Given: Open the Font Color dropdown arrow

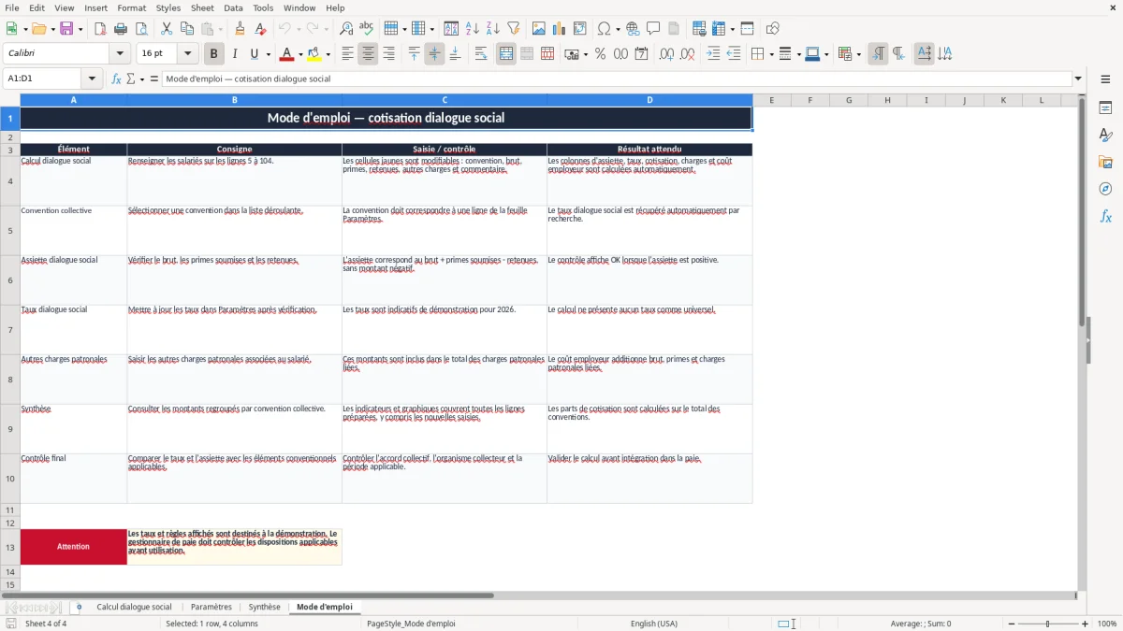Looking at the screenshot, I should (x=300, y=54).
